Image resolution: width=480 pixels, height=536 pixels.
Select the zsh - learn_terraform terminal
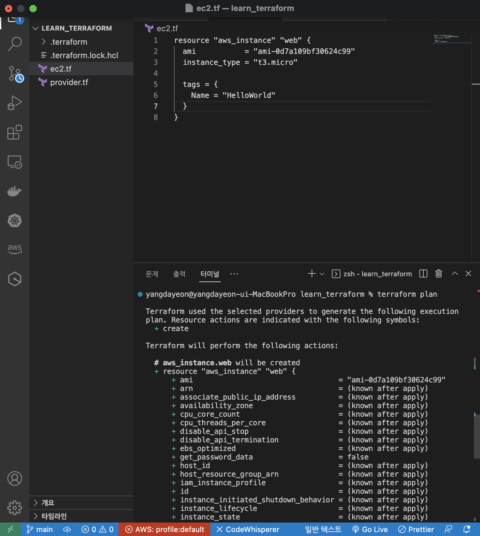372,274
